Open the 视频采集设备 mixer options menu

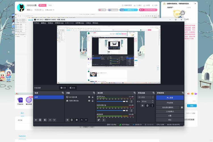[131, 110]
